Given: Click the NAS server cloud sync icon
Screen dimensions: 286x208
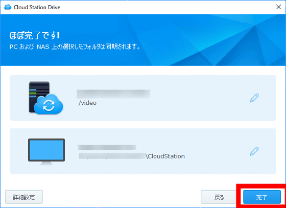Looking at the screenshot, I should [x=46, y=98].
